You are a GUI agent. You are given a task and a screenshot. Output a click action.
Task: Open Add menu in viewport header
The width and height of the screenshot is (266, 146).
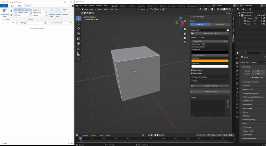111,9
